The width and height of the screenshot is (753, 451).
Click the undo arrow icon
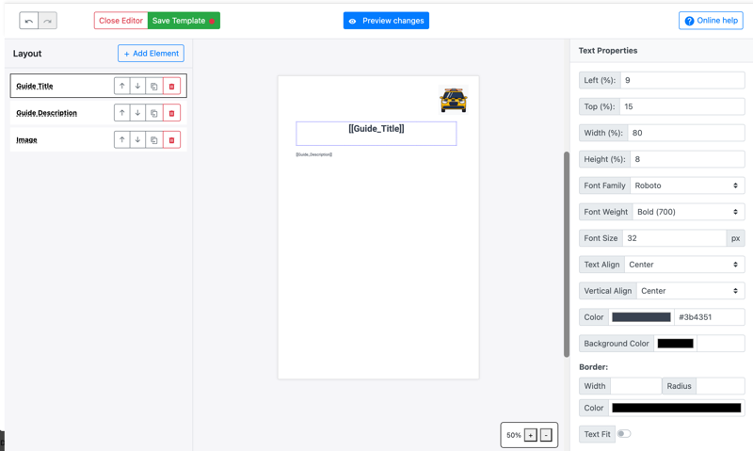[x=29, y=21]
